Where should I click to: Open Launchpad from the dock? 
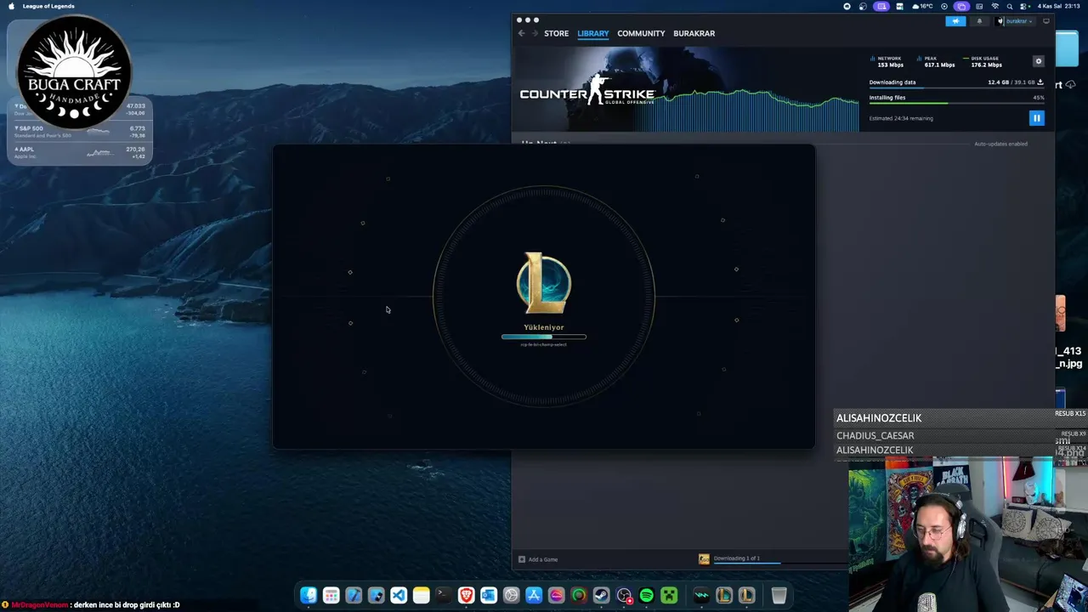tap(331, 595)
